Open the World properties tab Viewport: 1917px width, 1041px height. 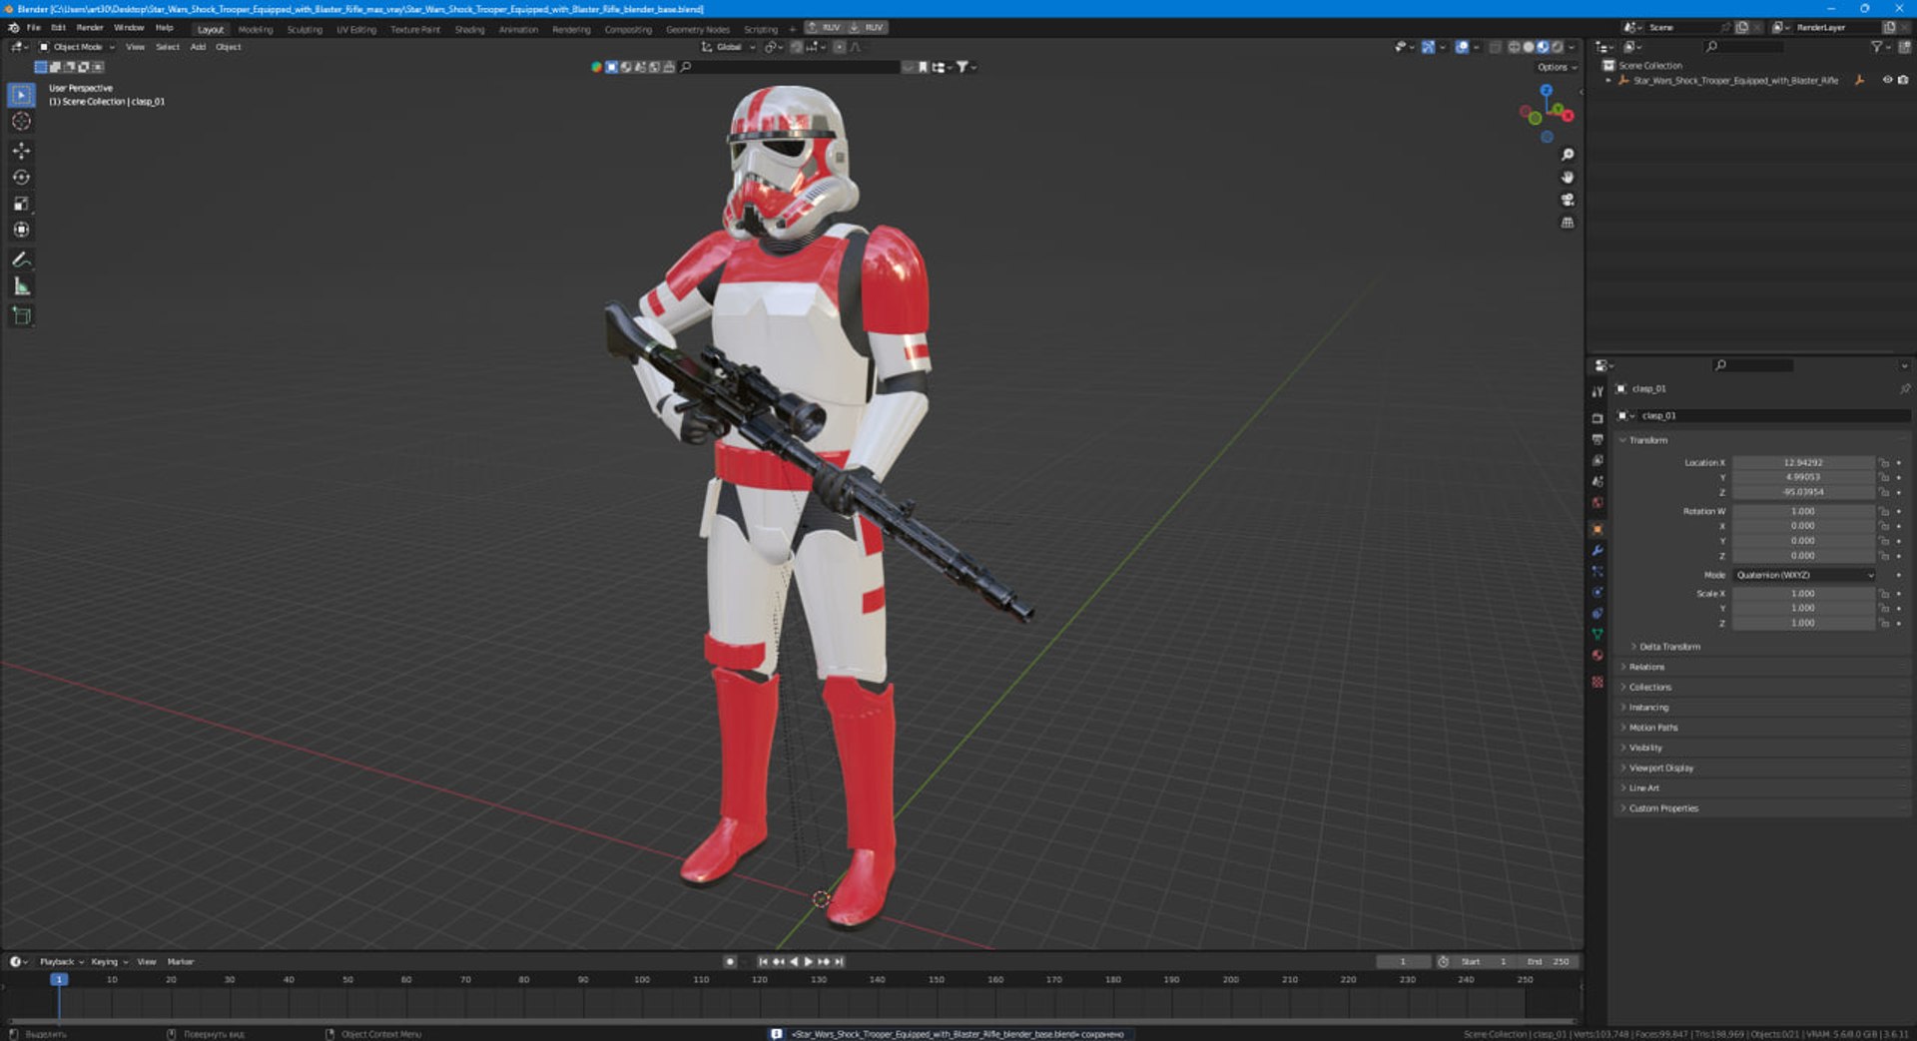click(1597, 502)
